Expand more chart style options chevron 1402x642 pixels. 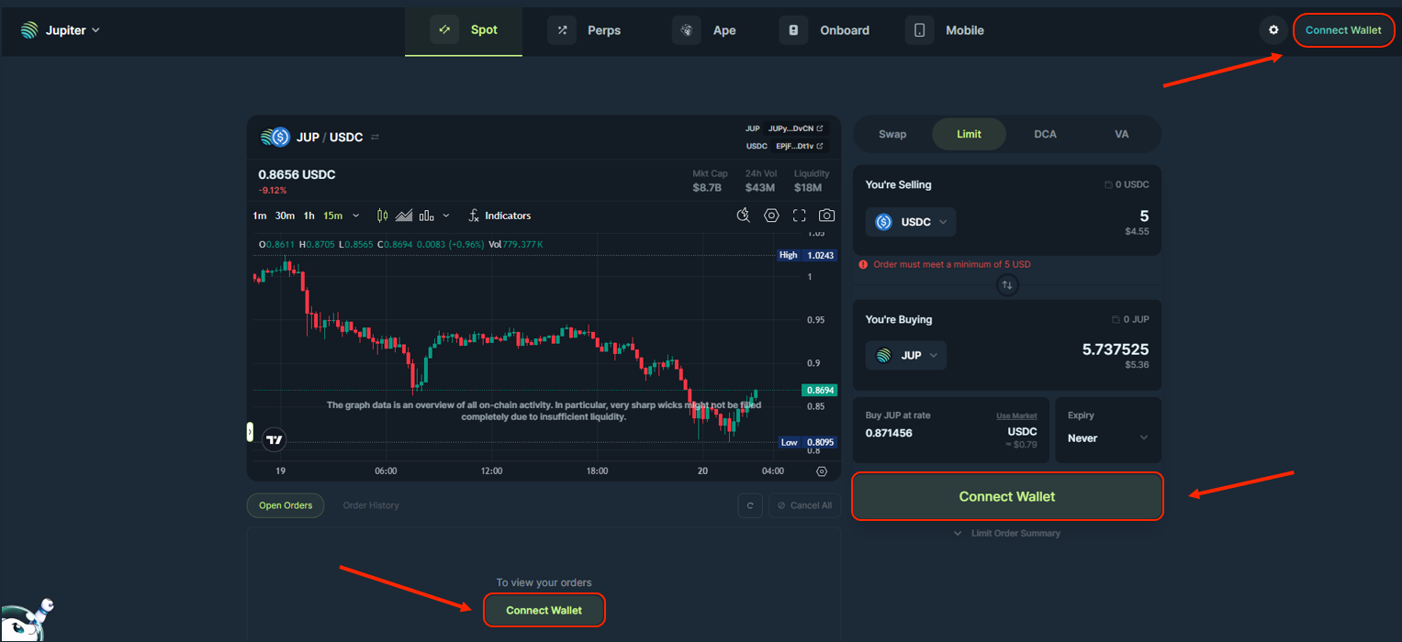pos(446,216)
